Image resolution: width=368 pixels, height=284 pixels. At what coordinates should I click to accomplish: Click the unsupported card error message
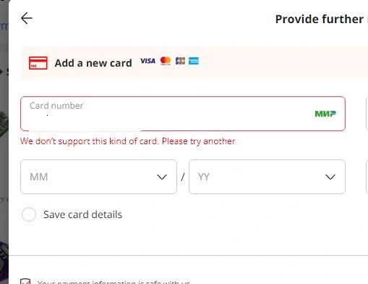[x=128, y=141]
